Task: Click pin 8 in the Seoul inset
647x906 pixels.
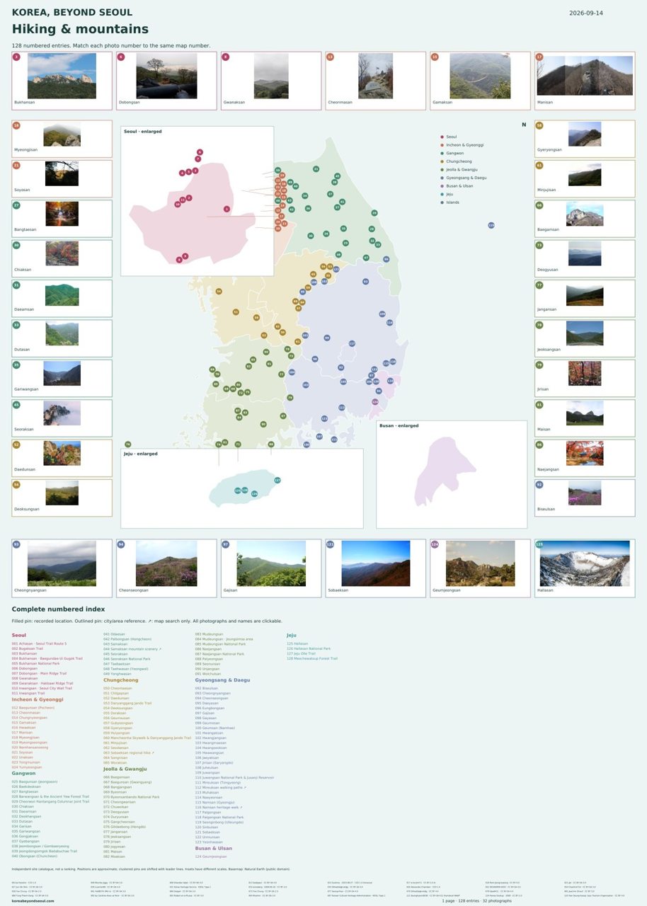Action: (x=179, y=260)
